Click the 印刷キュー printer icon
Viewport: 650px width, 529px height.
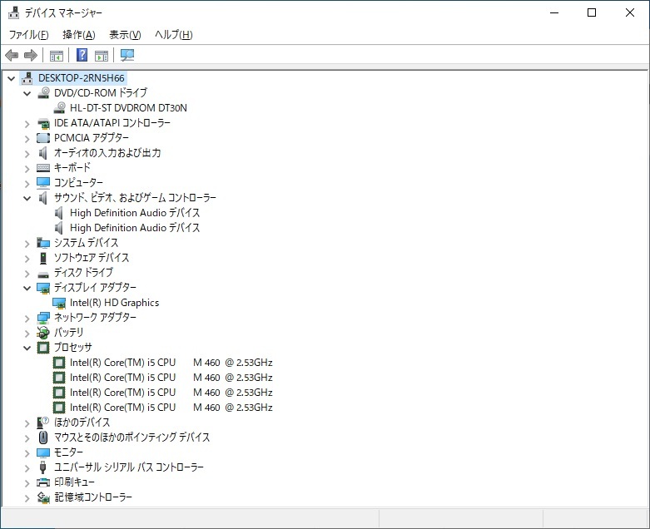coord(43,482)
